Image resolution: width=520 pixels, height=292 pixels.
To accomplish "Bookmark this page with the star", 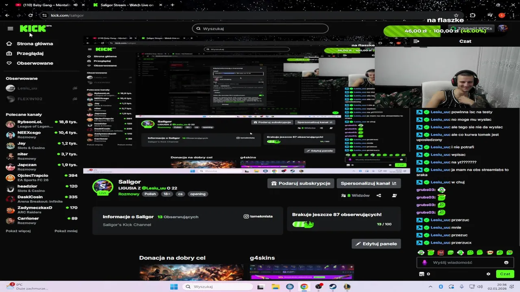I will (x=456, y=15).
